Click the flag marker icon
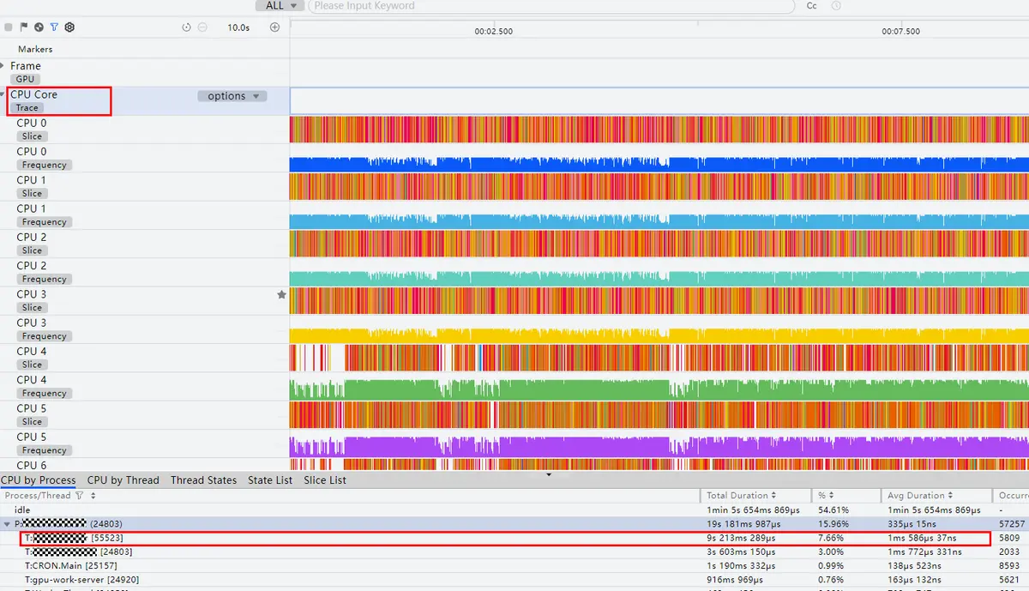The image size is (1029, 591). click(23, 27)
